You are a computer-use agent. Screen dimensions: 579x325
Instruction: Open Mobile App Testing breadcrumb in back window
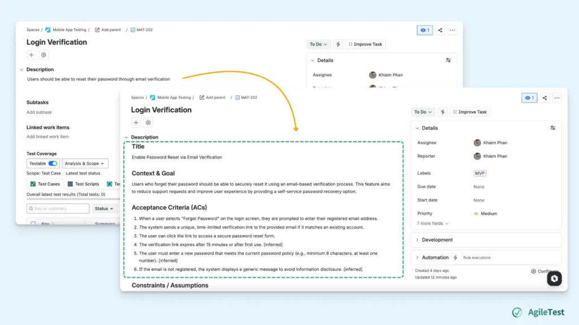click(70, 30)
